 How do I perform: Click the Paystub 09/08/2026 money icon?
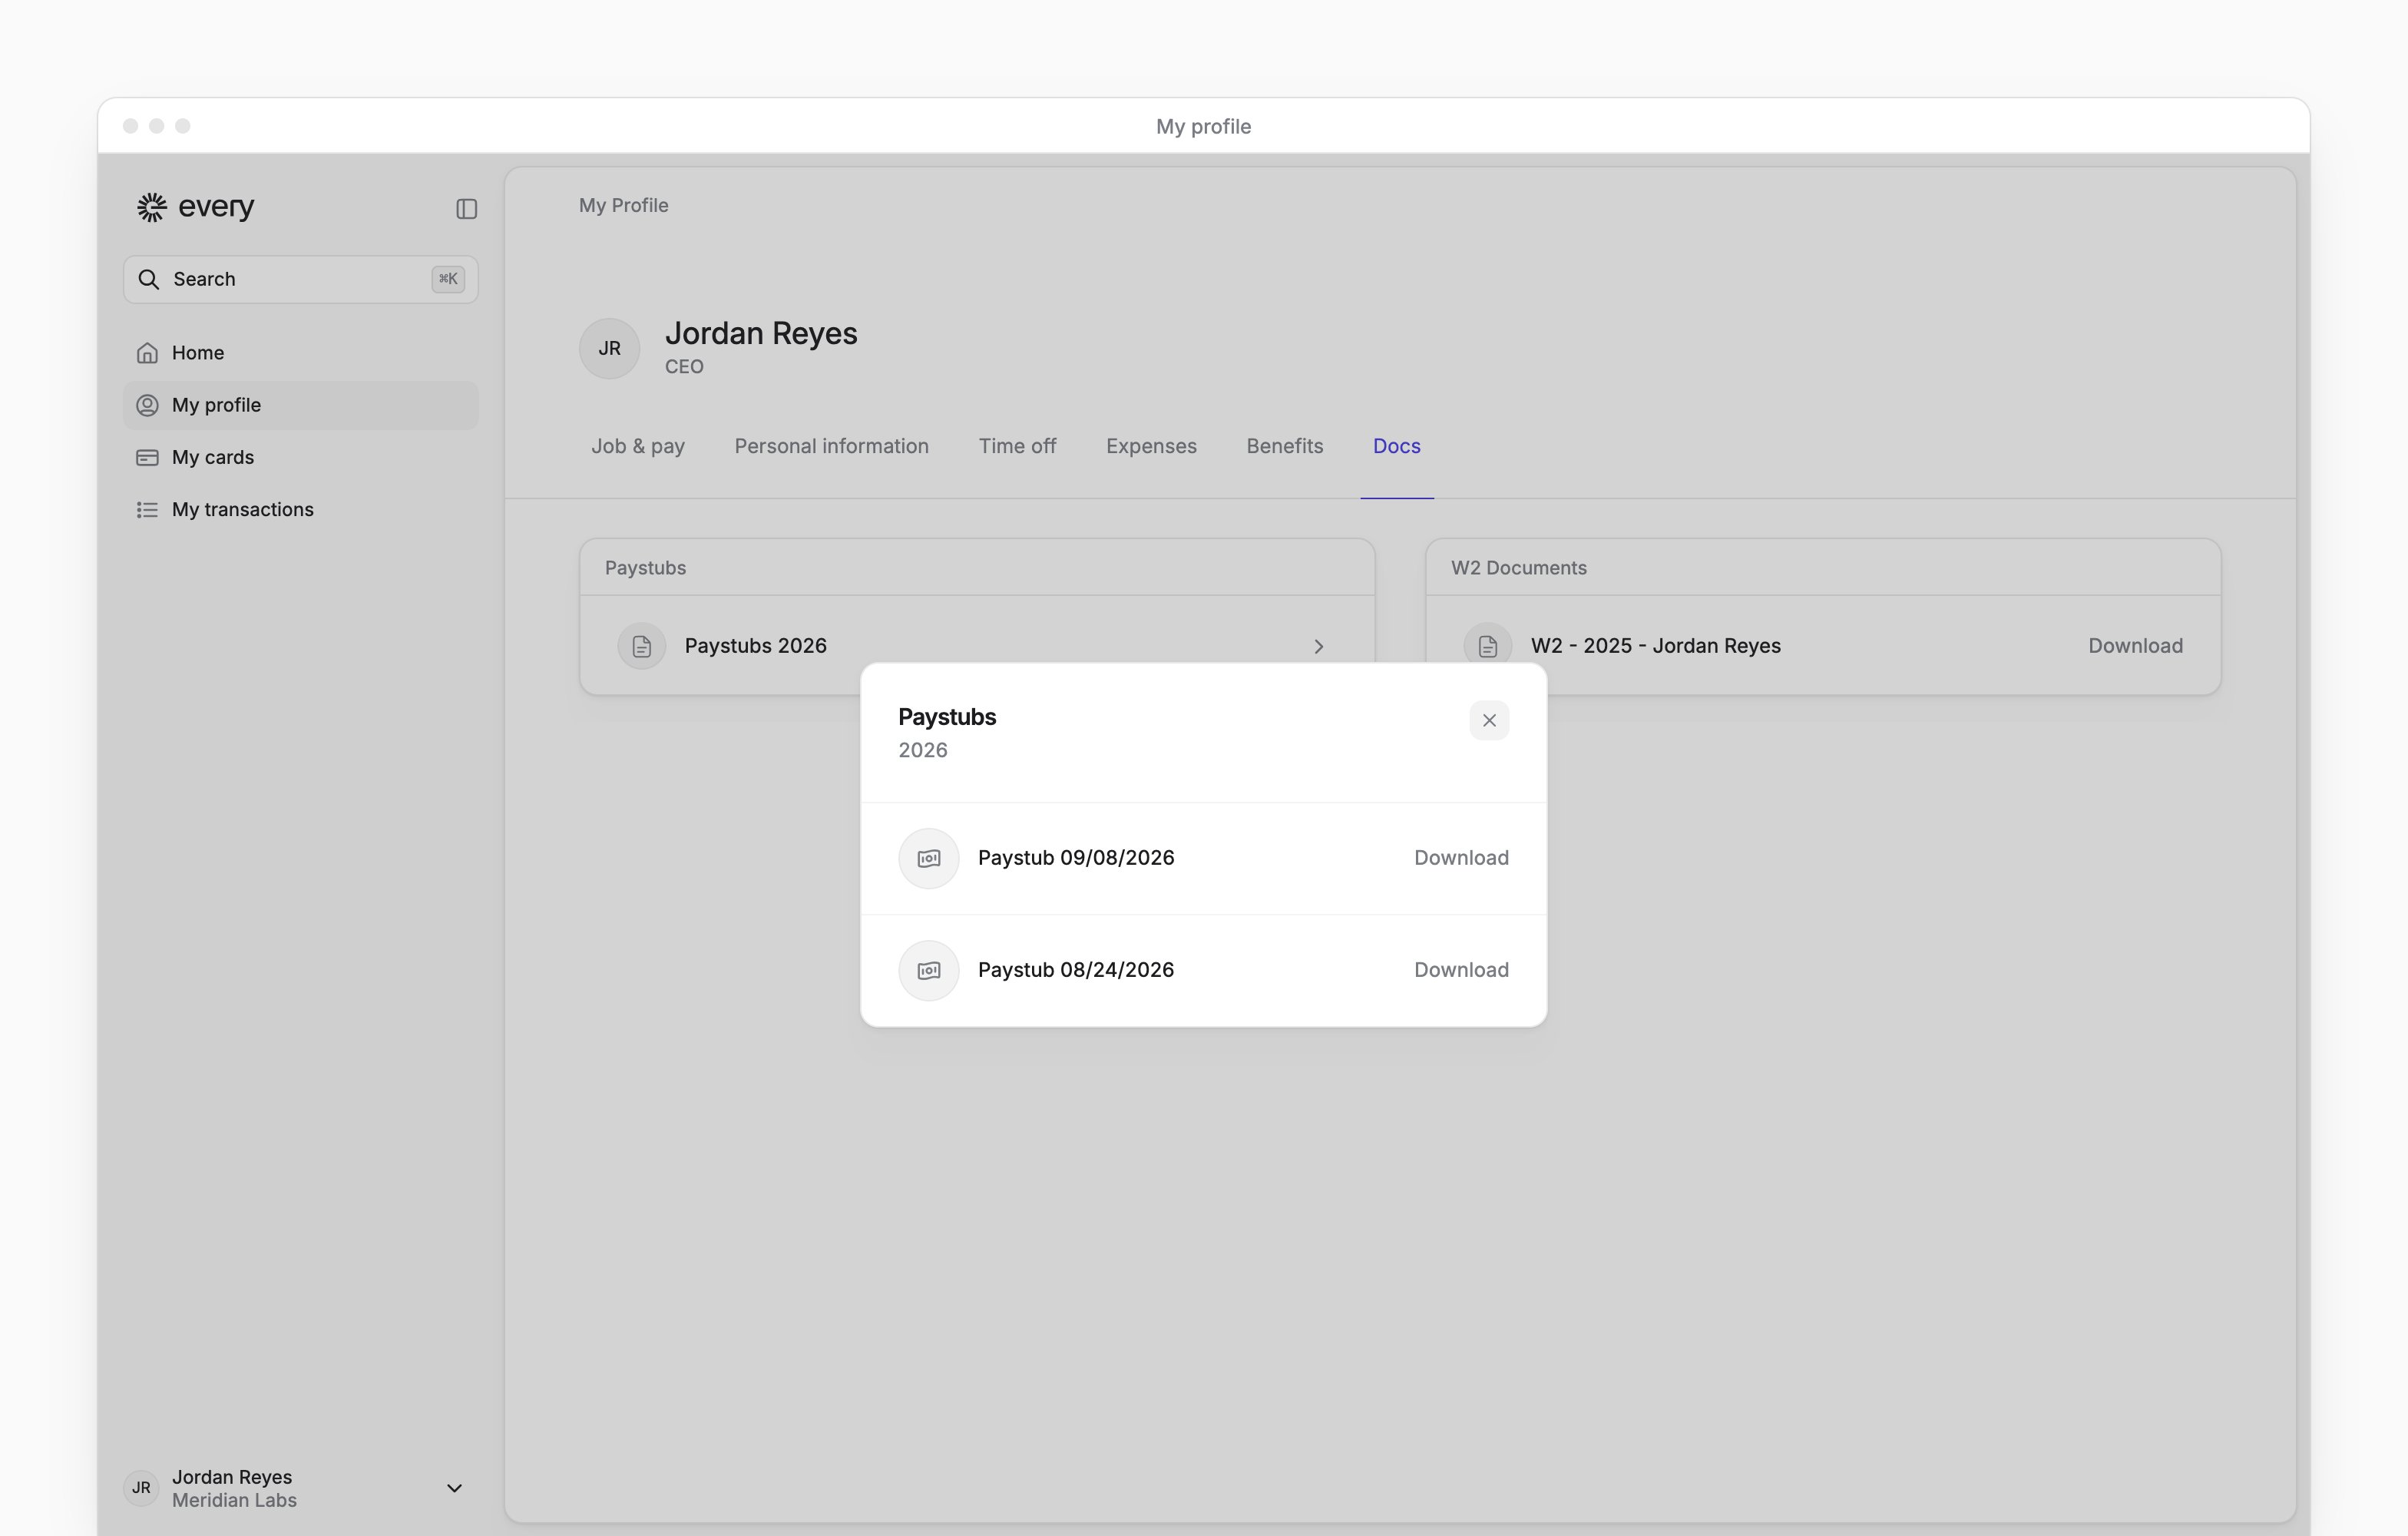pos(929,858)
